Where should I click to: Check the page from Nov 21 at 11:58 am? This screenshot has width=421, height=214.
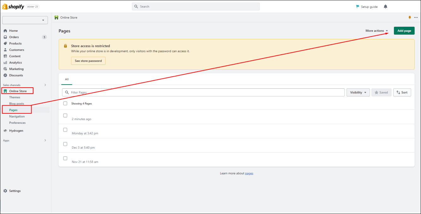coord(65,158)
